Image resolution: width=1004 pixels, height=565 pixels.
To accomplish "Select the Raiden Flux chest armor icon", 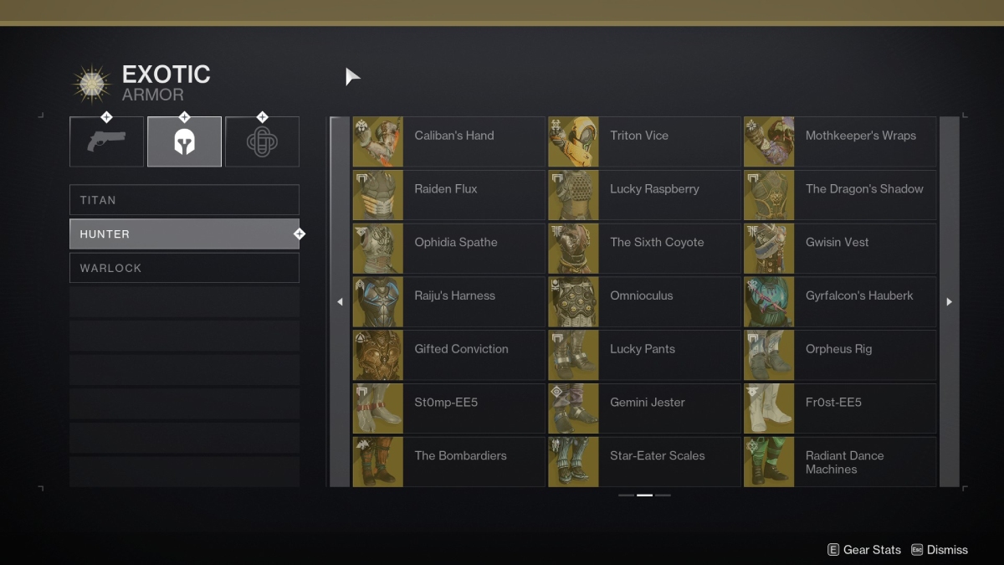I will tap(377, 195).
